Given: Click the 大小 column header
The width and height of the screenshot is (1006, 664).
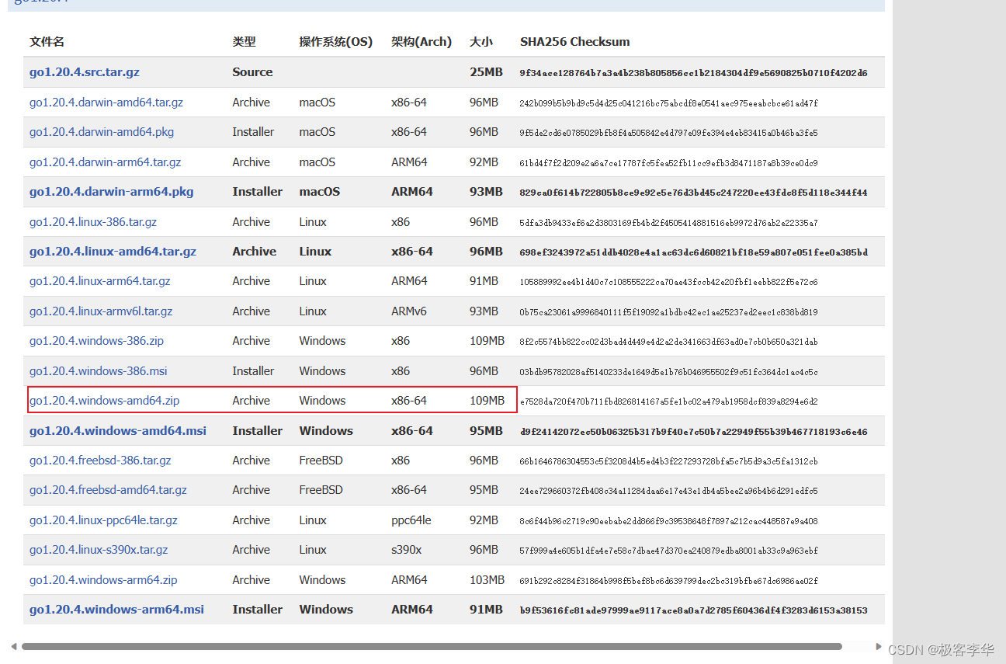Looking at the screenshot, I should [x=481, y=42].
